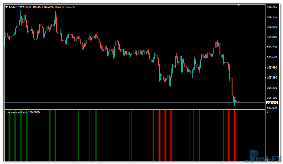
Task: Select the monster-oscillator indicator label
Action: click(x=16, y=112)
